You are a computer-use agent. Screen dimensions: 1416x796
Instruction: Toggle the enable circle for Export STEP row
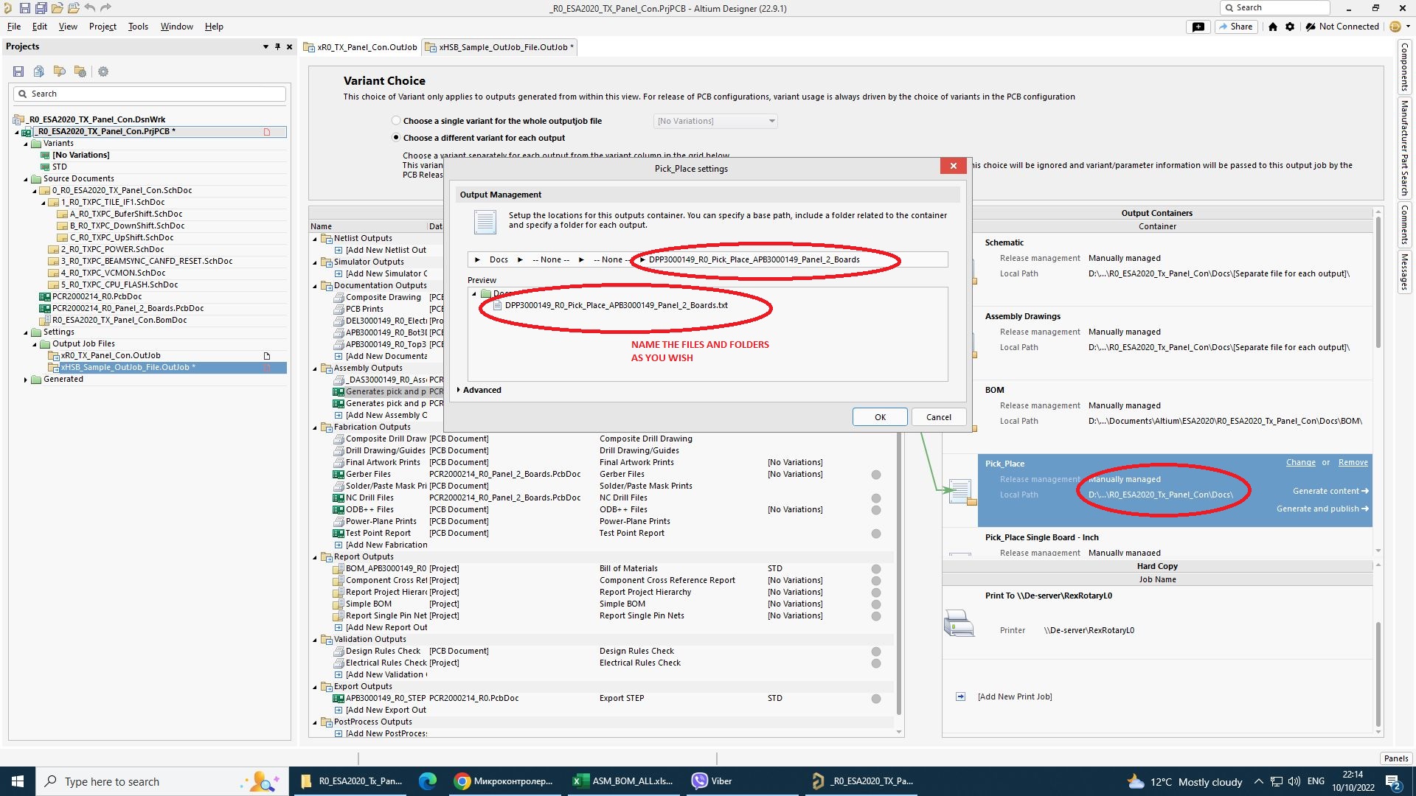click(x=876, y=699)
